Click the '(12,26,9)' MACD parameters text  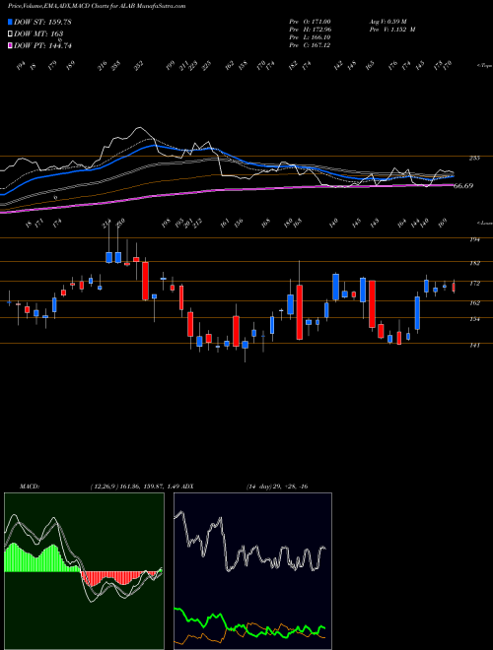pyautogui.click(x=105, y=487)
